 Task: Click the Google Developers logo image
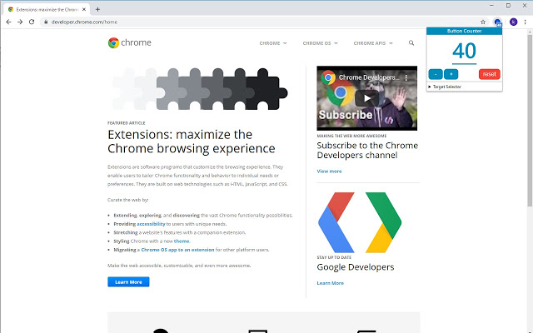tap(360, 222)
